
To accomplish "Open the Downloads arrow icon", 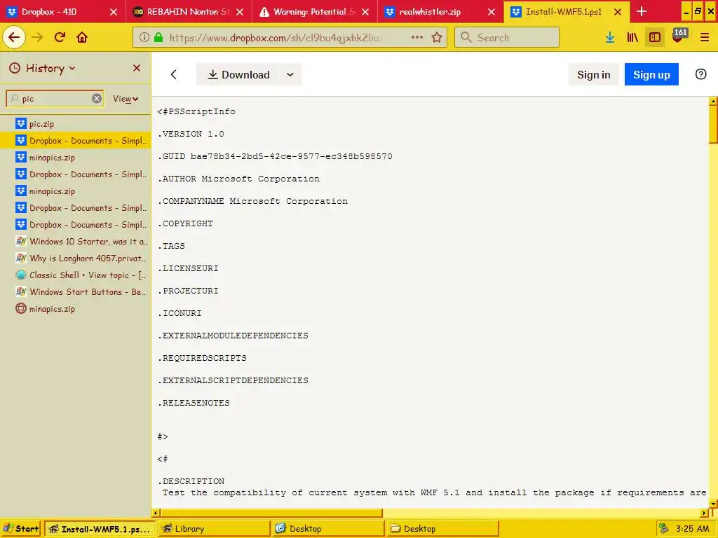I will pos(610,38).
